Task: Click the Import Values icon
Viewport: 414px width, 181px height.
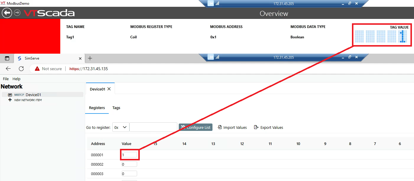Action: click(219, 127)
